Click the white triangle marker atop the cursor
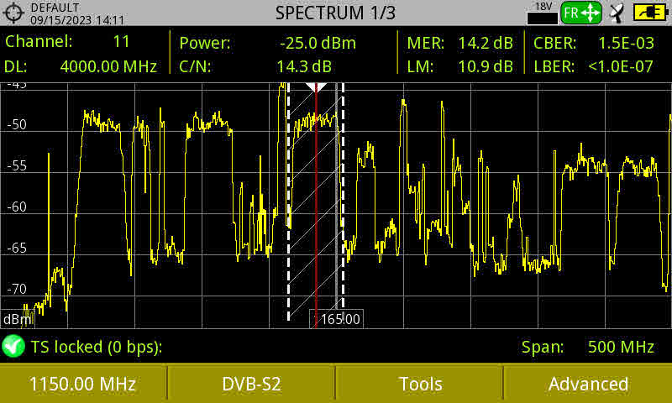The width and height of the screenshot is (672, 403). pos(317,87)
